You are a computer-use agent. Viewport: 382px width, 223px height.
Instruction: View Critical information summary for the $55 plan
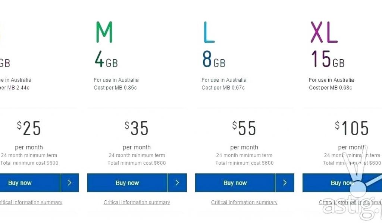[244, 203]
